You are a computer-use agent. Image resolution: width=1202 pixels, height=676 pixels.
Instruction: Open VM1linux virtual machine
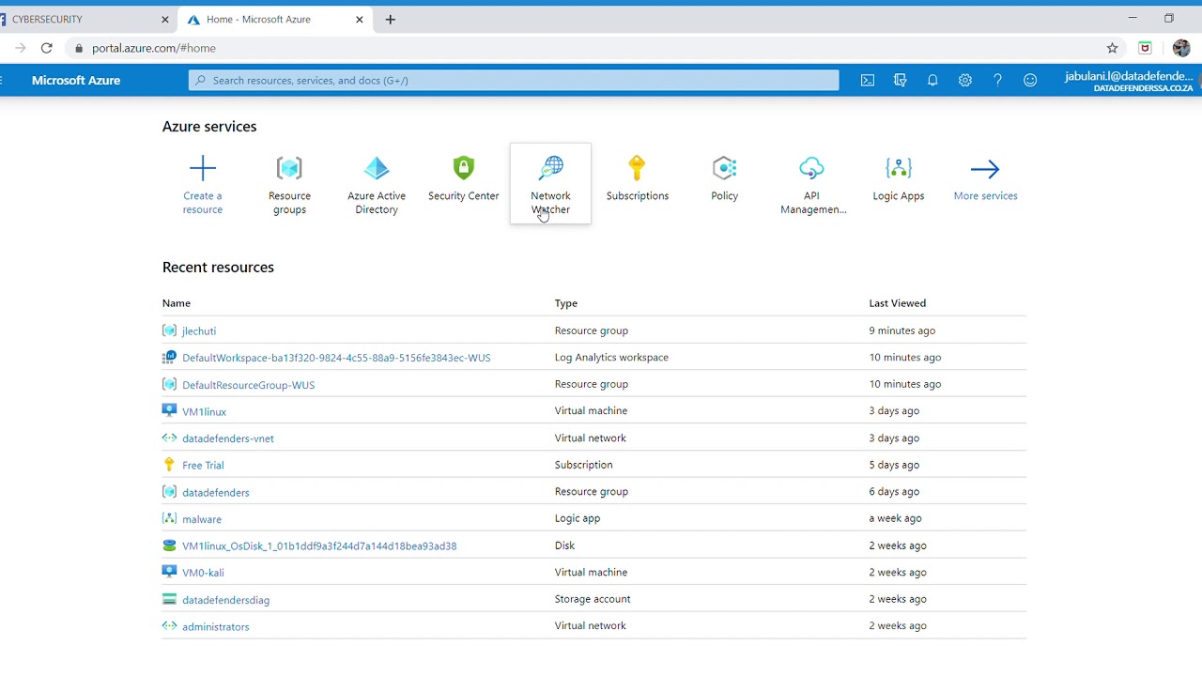pos(204,412)
